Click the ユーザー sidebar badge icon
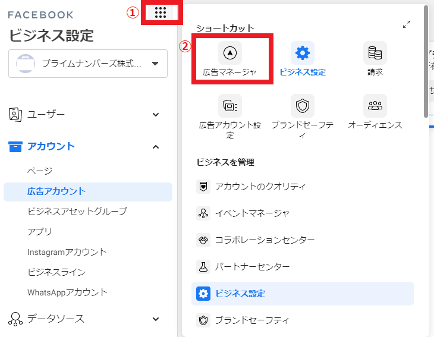The width and height of the screenshot is (434, 337). coord(15,114)
